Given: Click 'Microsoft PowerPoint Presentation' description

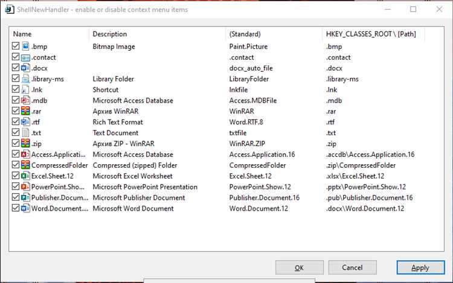Looking at the screenshot, I should [x=145, y=187].
